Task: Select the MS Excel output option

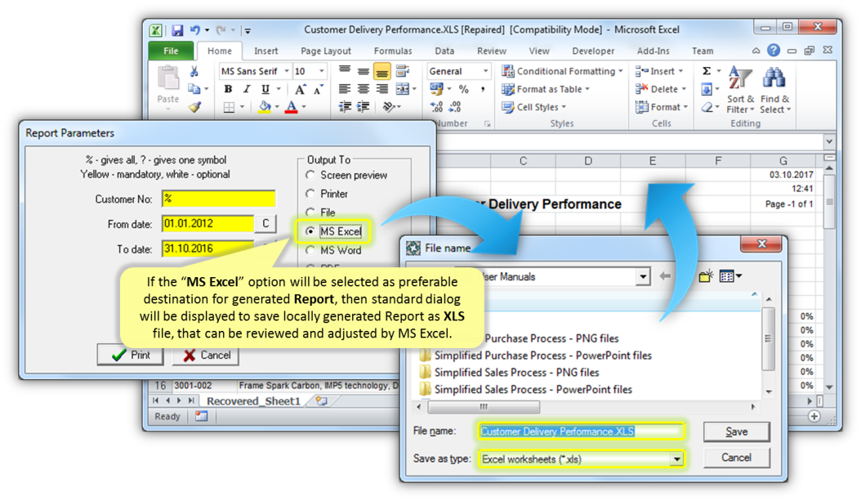Action: pyautogui.click(x=310, y=231)
